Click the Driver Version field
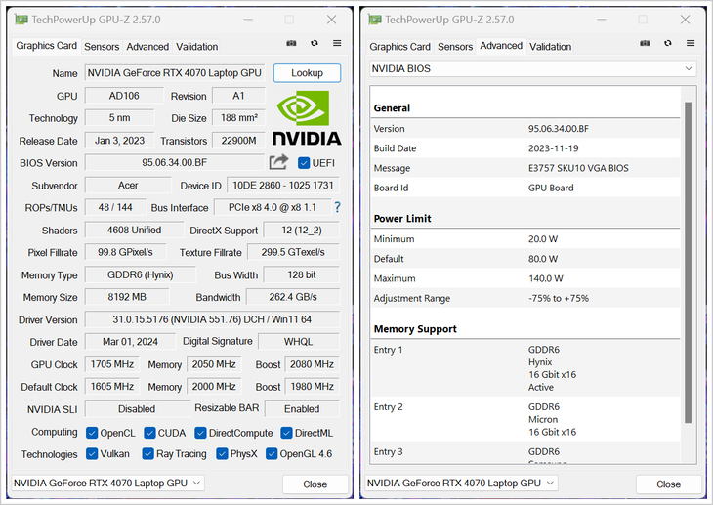This screenshot has height=505, width=713. pyautogui.click(x=212, y=319)
